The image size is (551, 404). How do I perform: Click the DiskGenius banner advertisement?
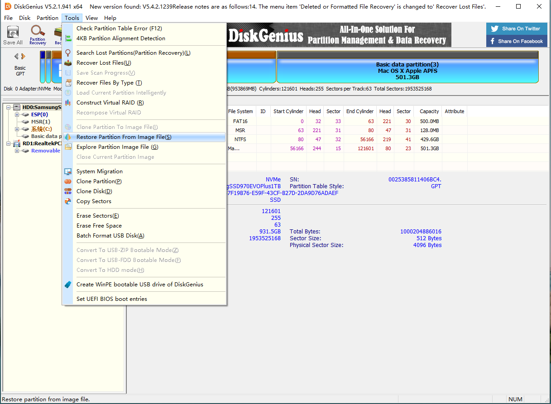click(x=339, y=35)
